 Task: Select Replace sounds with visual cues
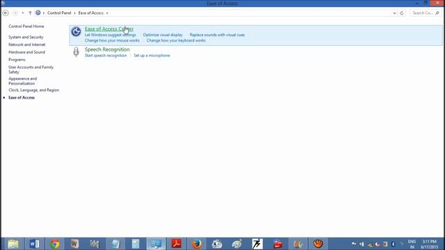coord(217,35)
